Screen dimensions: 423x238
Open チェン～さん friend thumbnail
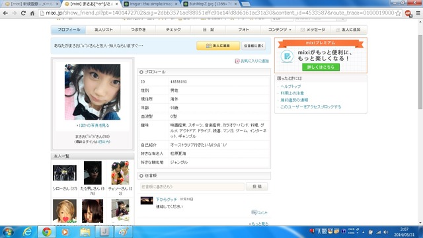click(120, 173)
